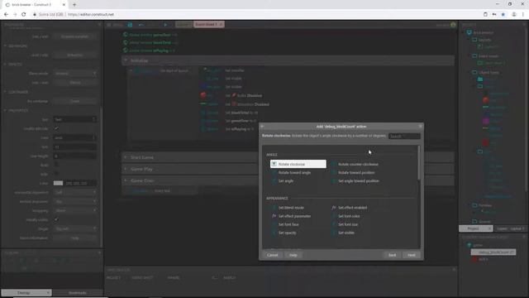Pick the Set font size action
This screenshot has width=529, height=298.
[348, 224]
